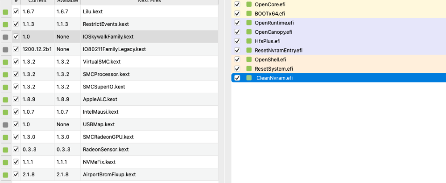This screenshot has height=183, width=446.
Task: Click the green square beside CleanNvram.efi
Action: click(x=249, y=78)
